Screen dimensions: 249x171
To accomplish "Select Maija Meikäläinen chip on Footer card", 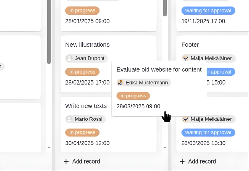I will 208,58.
